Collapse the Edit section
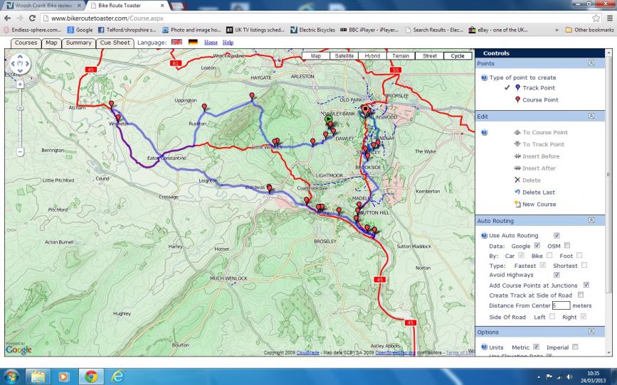 click(591, 116)
